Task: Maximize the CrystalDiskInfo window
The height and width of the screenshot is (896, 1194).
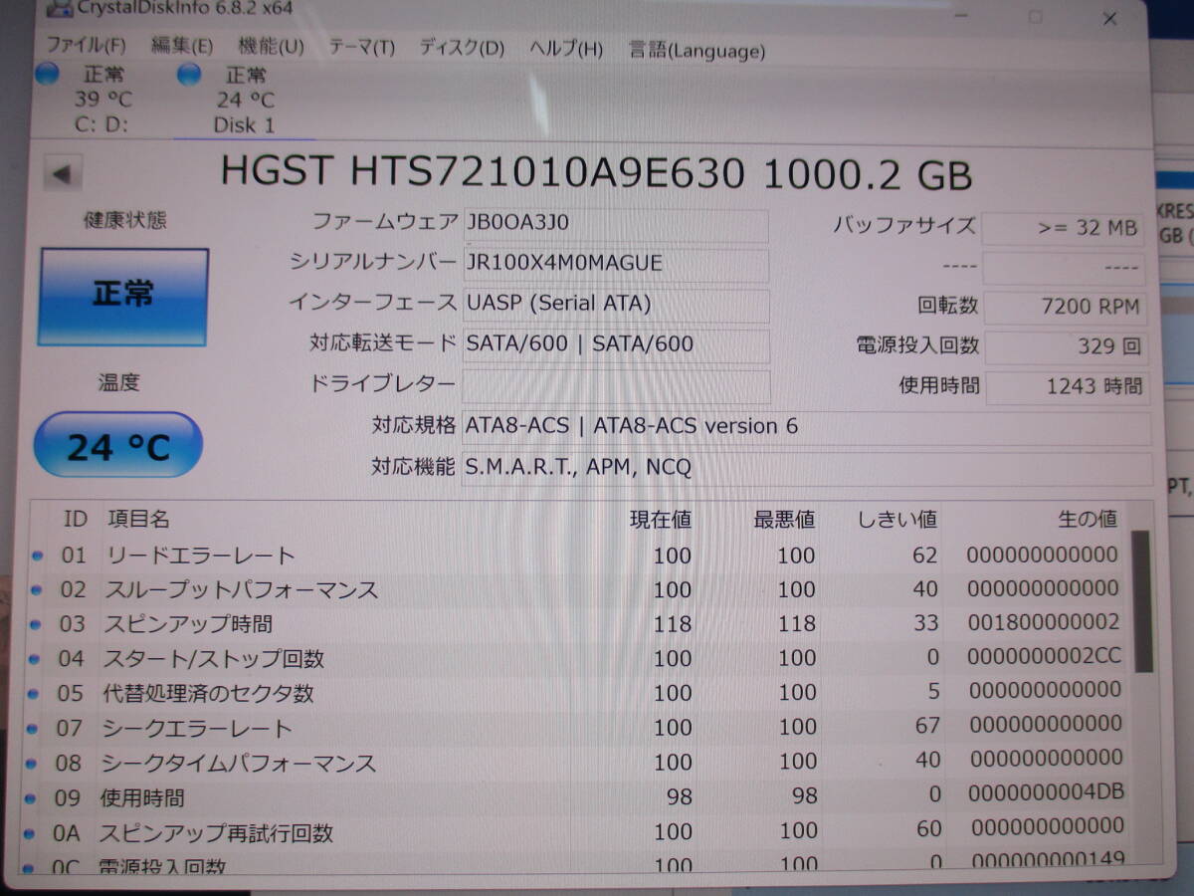Action: pos(1036,17)
